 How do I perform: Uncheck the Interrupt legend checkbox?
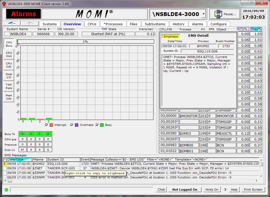click(47, 125)
